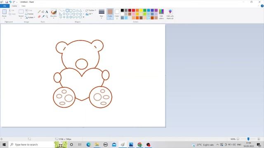Image resolution: width=264 pixels, height=148 pixels.
Task: Click the Cut command
Action: [12, 10]
